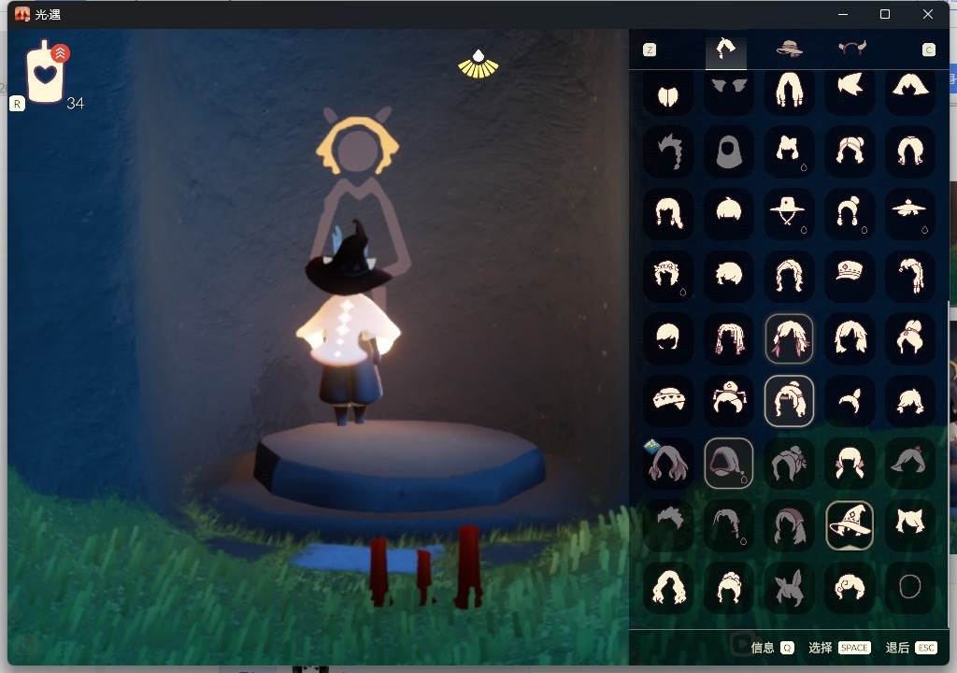Go to previous category with Z key
Screen dimensions: 957x673
point(650,50)
